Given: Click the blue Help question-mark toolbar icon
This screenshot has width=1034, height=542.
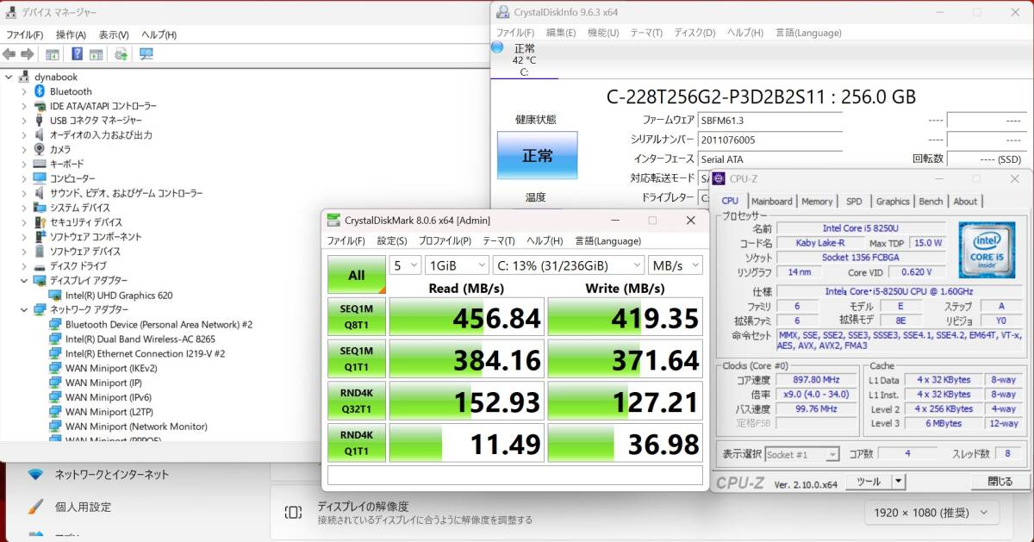Looking at the screenshot, I should point(77,53).
